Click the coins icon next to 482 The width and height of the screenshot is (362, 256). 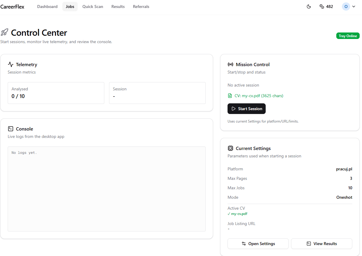(321, 6)
